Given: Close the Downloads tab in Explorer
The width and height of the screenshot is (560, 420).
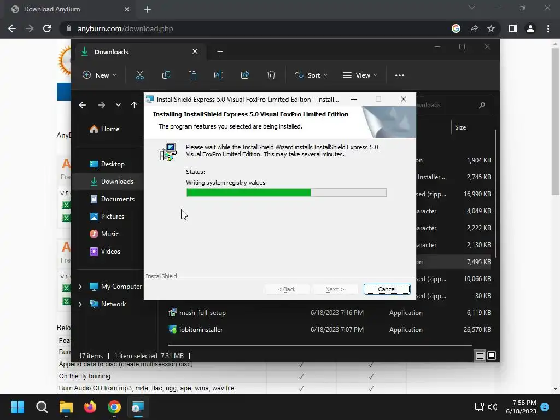Looking at the screenshot, I should click(x=195, y=51).
